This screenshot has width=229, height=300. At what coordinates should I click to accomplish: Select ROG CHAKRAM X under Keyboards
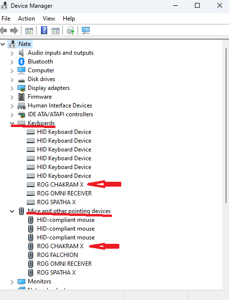click(60, 185)
